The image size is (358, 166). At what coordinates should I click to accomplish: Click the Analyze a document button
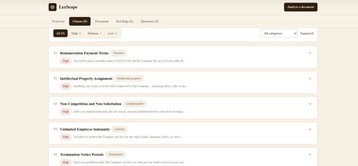click(x=300, y=7)
